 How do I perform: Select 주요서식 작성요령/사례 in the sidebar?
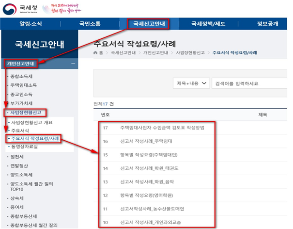[x=34, y=139]
